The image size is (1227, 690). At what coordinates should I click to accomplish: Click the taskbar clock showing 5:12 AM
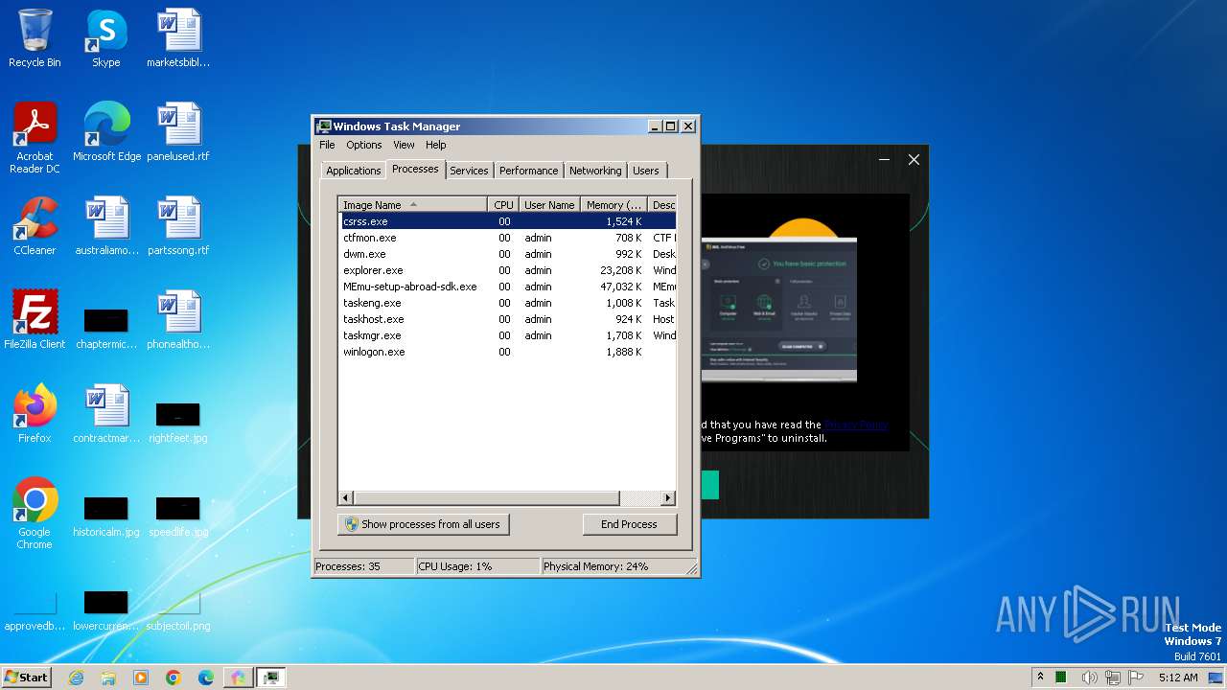click(x=1177, y=678)
